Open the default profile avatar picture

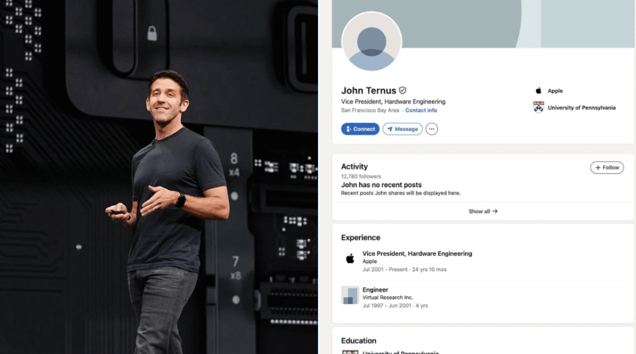[371, 42]
